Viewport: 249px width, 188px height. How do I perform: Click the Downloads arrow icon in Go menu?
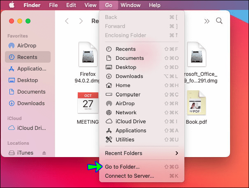point(109,76)
